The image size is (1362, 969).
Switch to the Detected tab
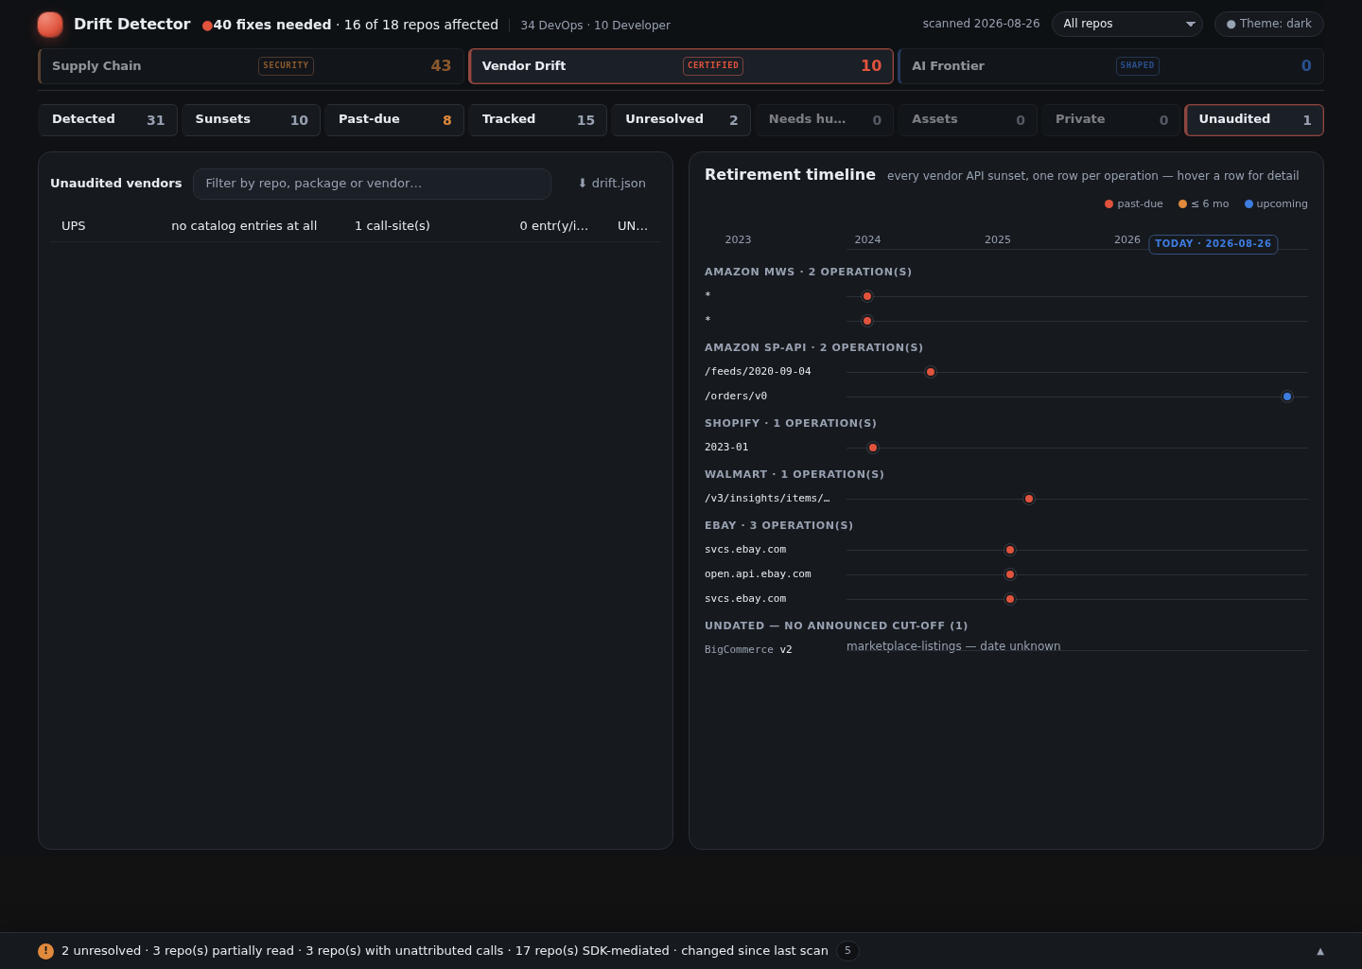(x=108, y=120)
